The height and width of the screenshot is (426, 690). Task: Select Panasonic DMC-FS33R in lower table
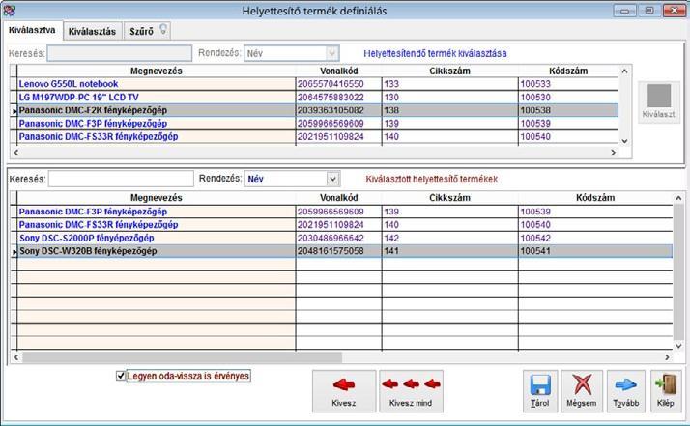click(x=341, y=225)
